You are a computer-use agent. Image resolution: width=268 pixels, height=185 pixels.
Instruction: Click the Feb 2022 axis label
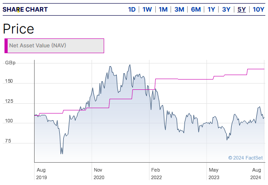tap(156, 173)
